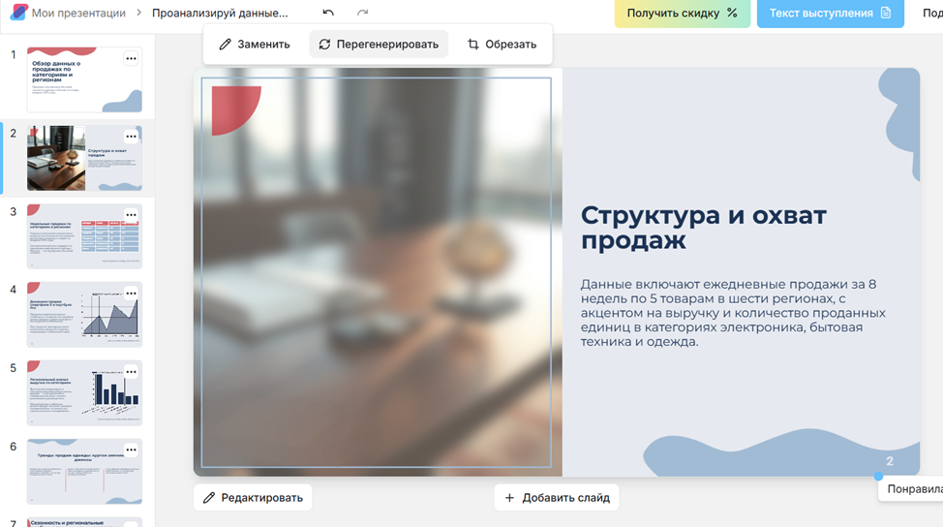Click Получить скидку button
Image resolution: width=943 pixels, height=527 pixels.
682,13
